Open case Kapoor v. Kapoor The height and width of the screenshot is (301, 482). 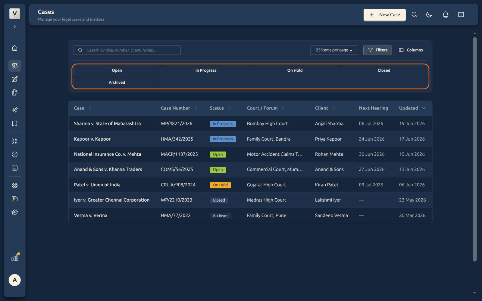(x=92, y=139)
